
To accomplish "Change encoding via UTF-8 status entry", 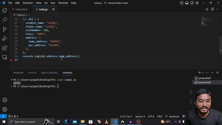I will 151,116.
